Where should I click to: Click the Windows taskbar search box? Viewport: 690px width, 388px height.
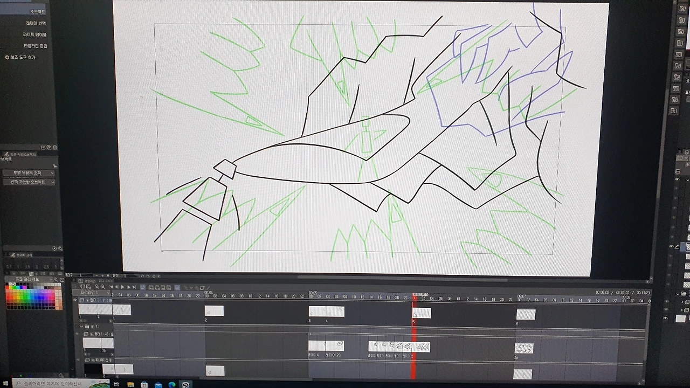click(60, 384)
